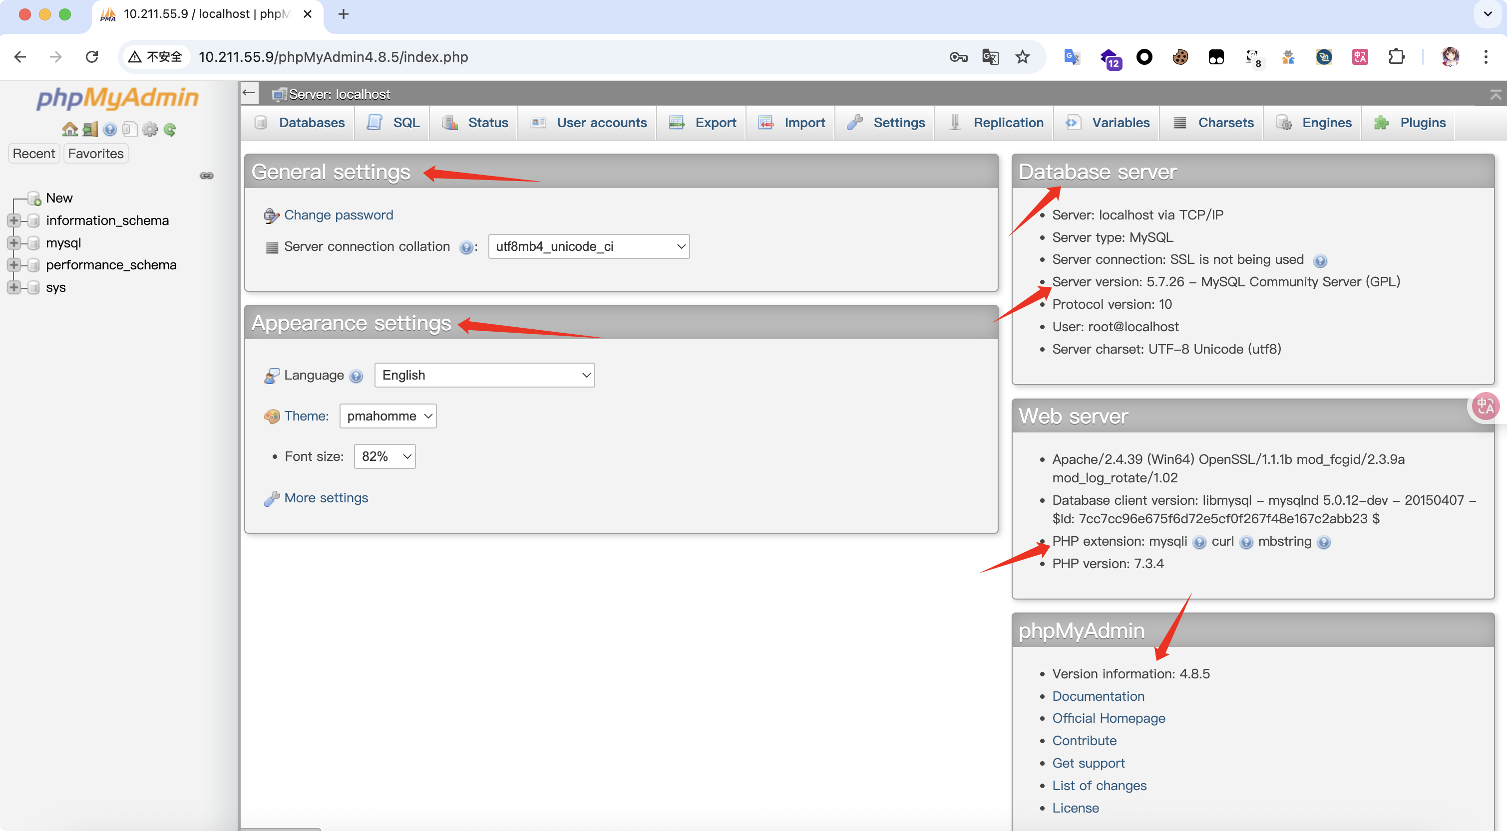Click the browser address bar URL
The width and height of the screenshot is (1507, 831).
[x=334, y=57]
